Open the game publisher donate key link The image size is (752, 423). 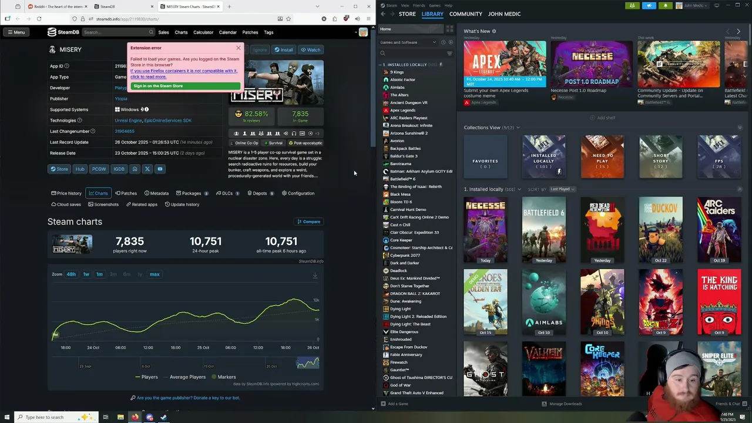[x=188, y=398]
